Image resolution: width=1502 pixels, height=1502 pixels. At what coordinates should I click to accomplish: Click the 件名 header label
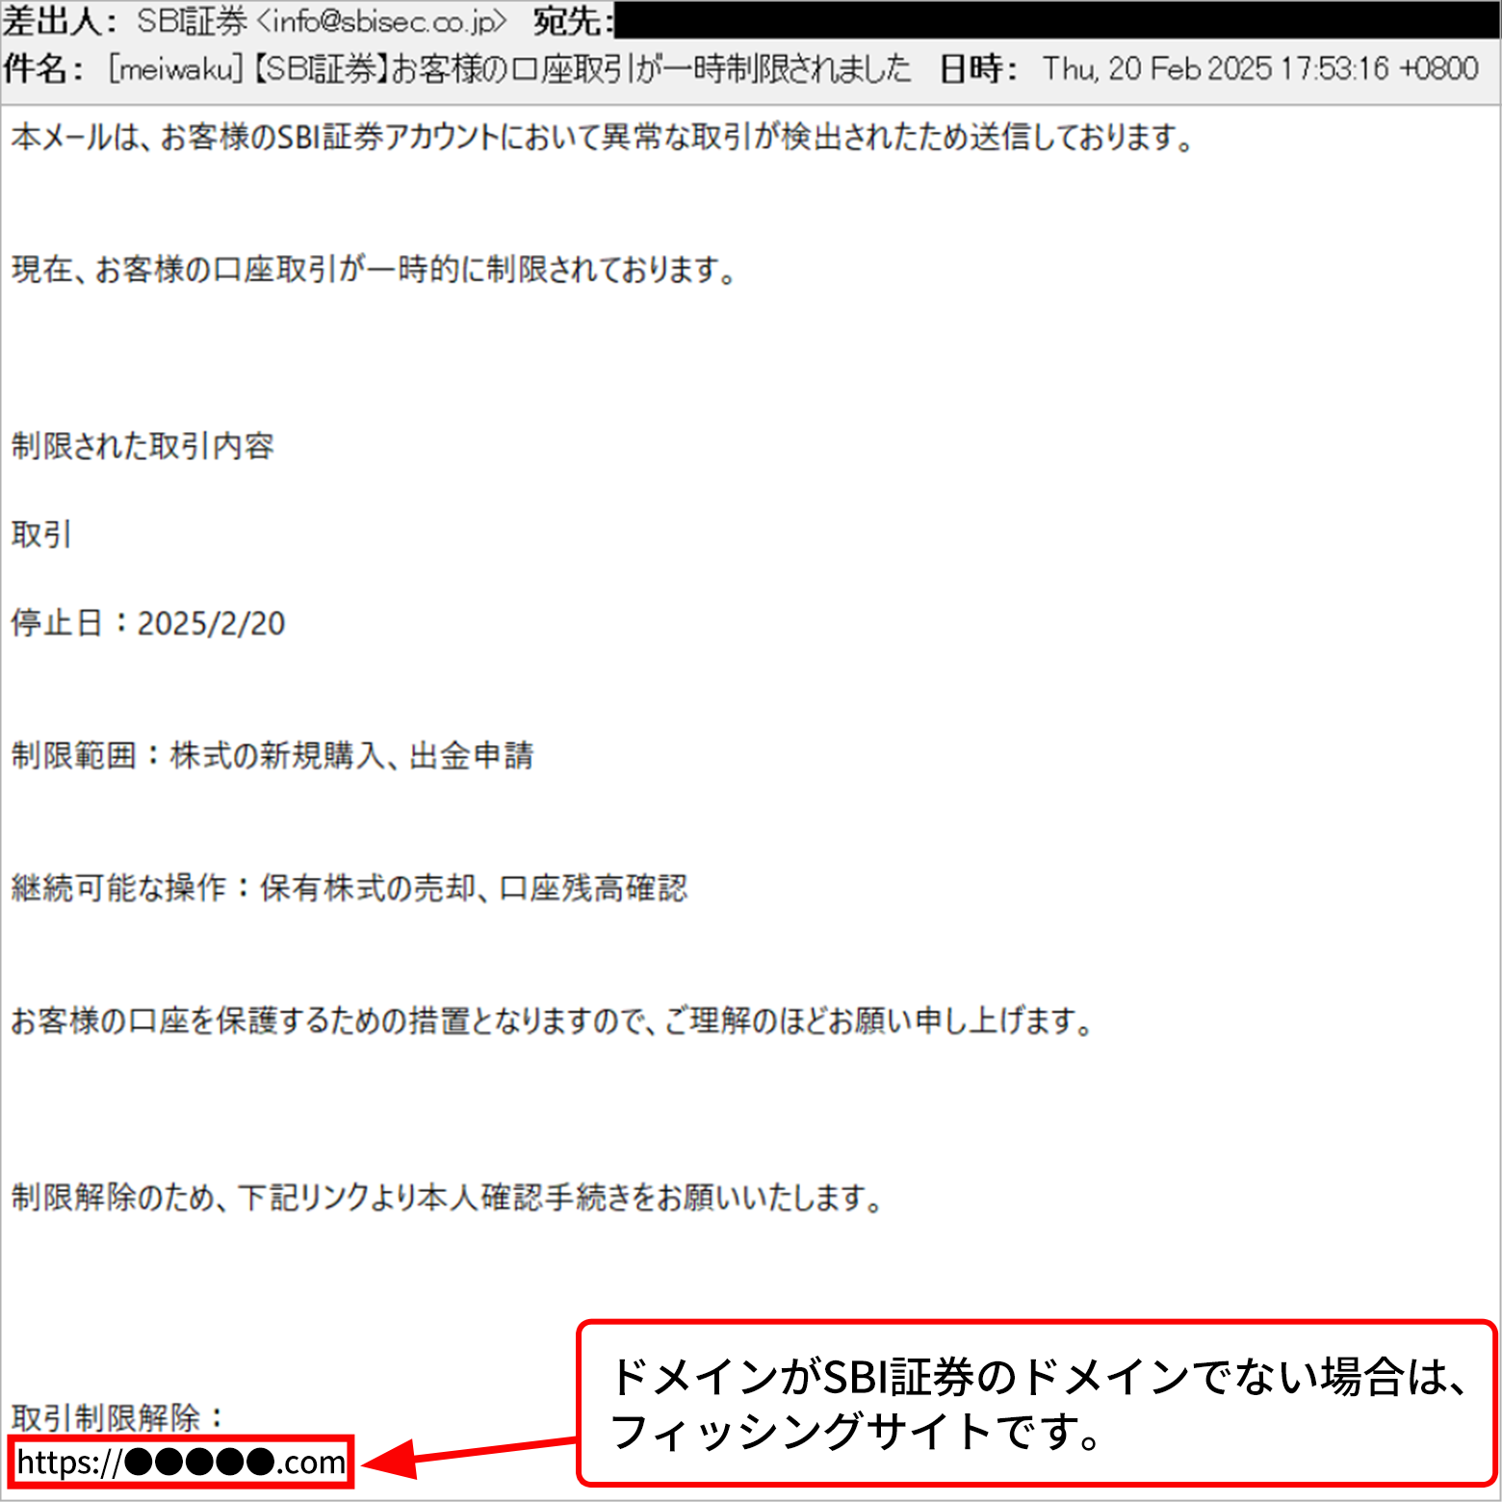tap(43, 68)
